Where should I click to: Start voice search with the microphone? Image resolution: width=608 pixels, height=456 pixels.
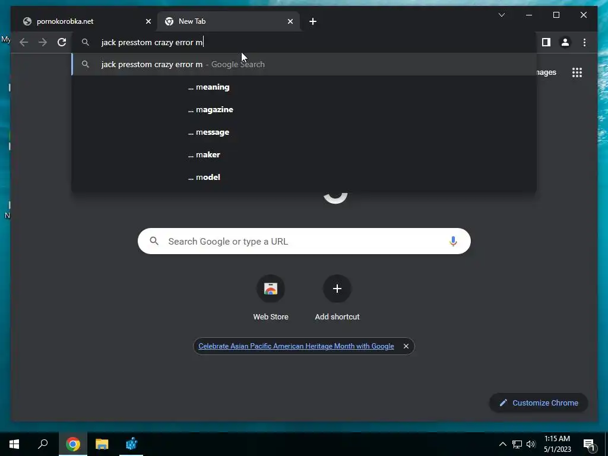coord(453,241)
